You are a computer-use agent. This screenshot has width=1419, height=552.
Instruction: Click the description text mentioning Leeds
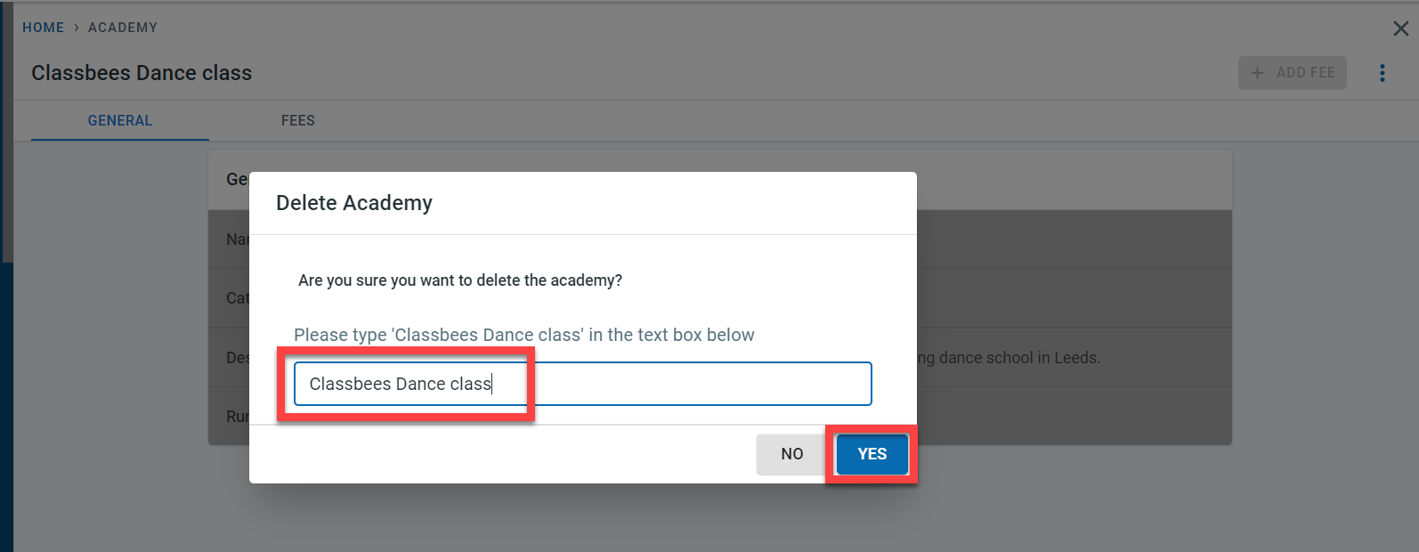(x=1010, y=358)
